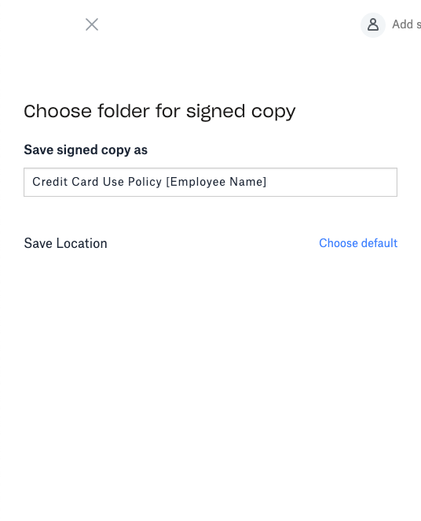
Task: Click the word Choose in blue link
Action: point(338,243)
